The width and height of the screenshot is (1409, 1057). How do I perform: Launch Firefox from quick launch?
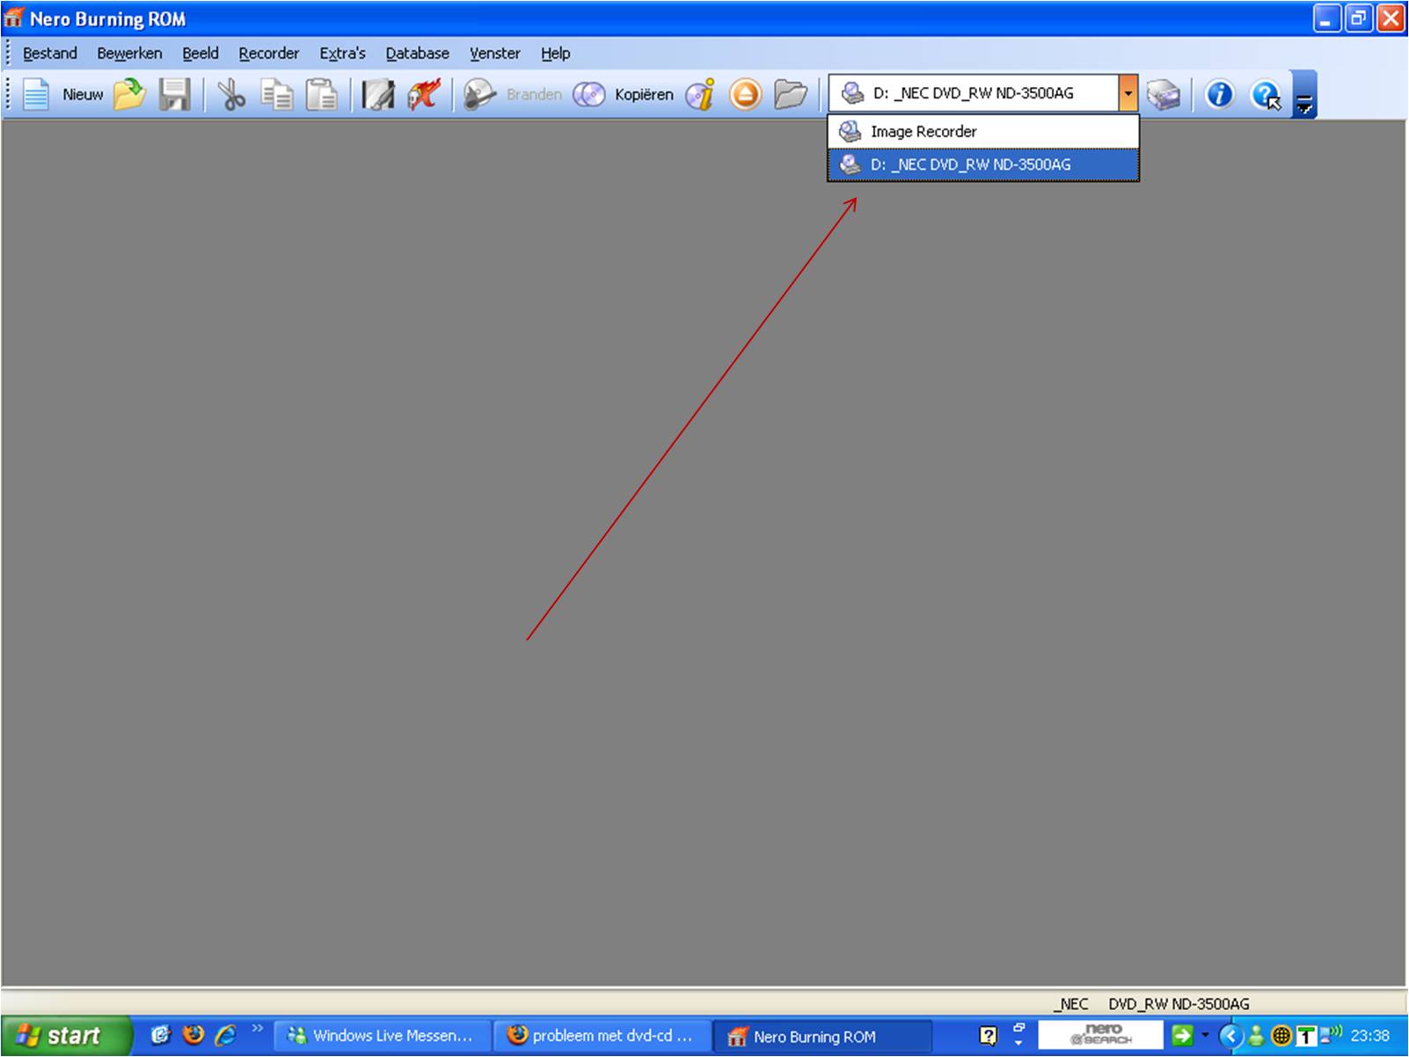pos(193,1035)
